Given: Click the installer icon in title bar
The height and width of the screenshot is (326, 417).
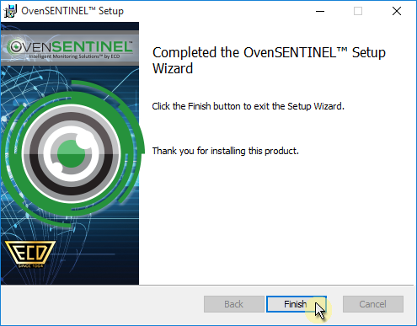Looking at the screenshot, I should (x=10, y=11).
